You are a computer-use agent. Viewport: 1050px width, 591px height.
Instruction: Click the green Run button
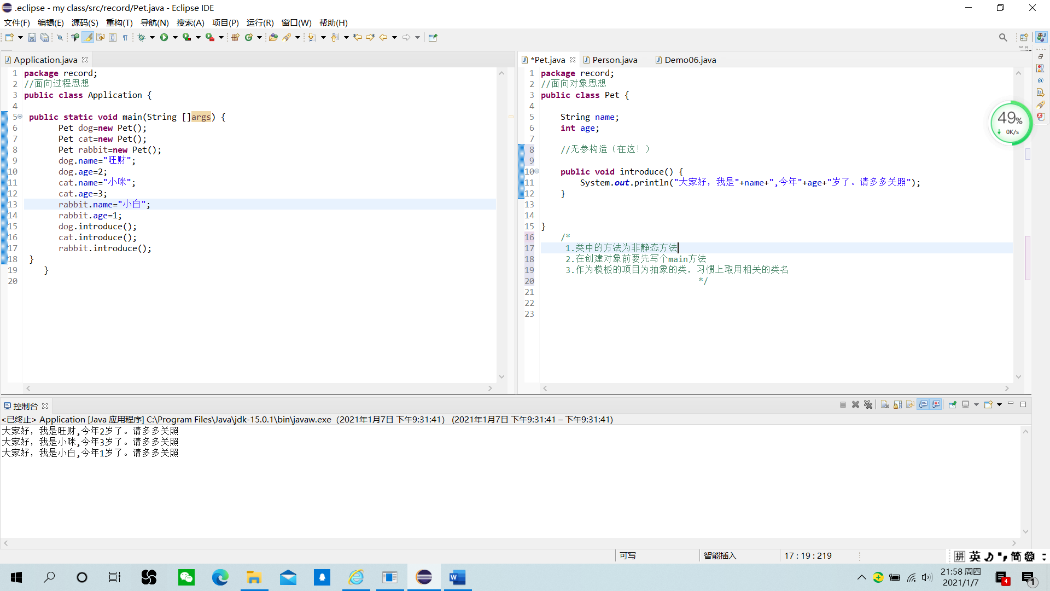(164, 37)
